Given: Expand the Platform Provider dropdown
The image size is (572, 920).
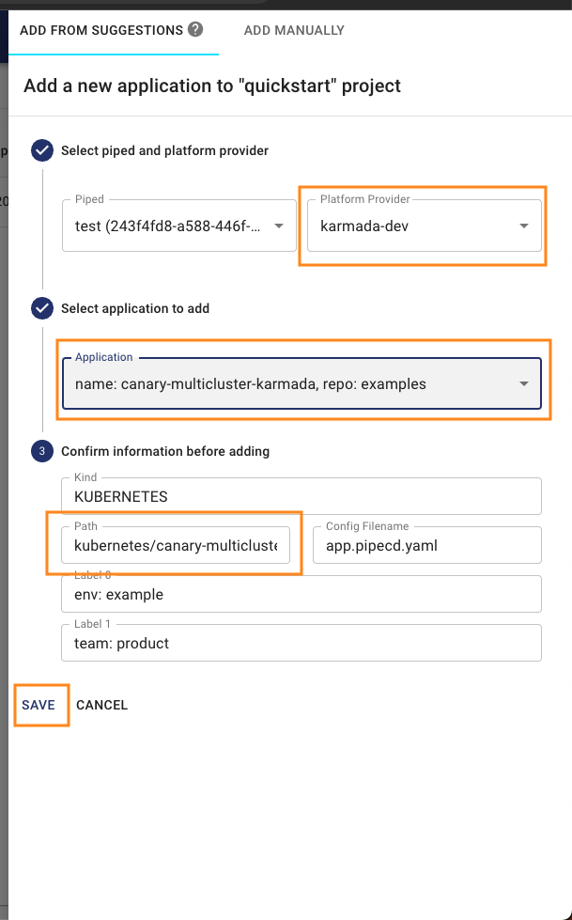Looking at the screenshot, I should click(x=425, y=226).
